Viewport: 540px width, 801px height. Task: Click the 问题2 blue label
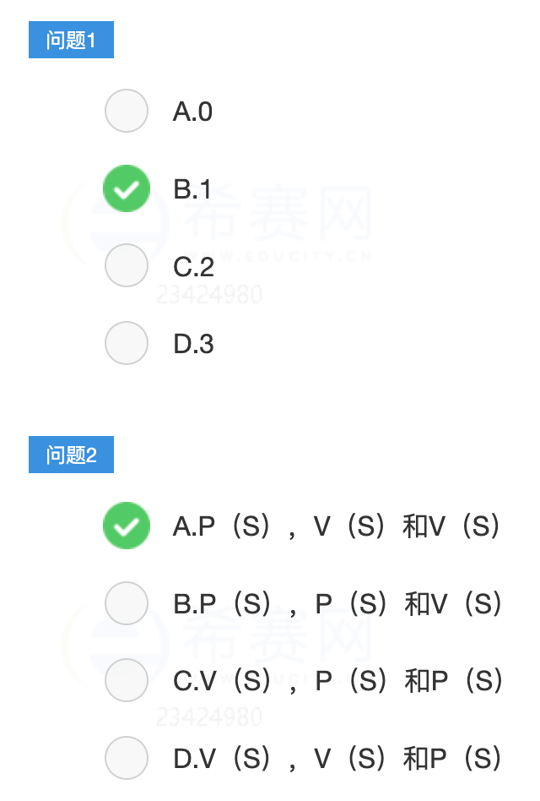72,455
